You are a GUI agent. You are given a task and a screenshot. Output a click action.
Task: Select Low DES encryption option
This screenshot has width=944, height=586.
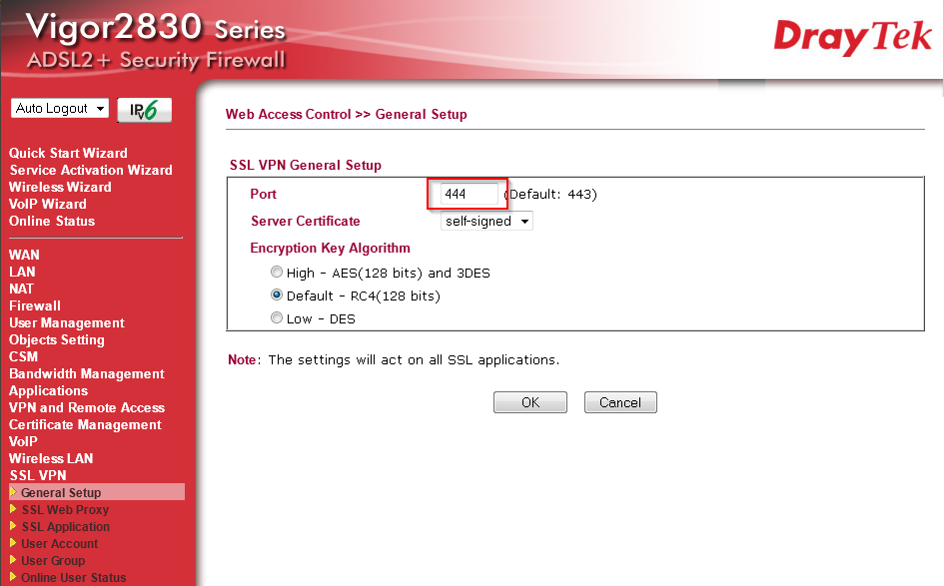277,317
